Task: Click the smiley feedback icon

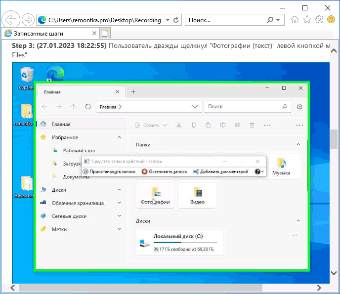Action: (331, 19)
